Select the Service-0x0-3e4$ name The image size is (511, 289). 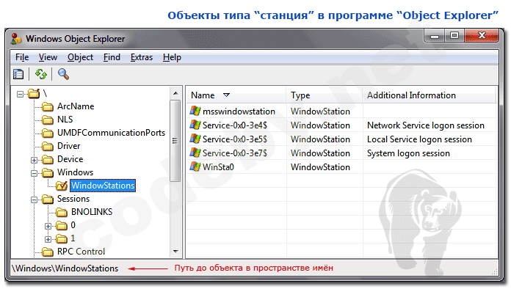tap(235, 125)
